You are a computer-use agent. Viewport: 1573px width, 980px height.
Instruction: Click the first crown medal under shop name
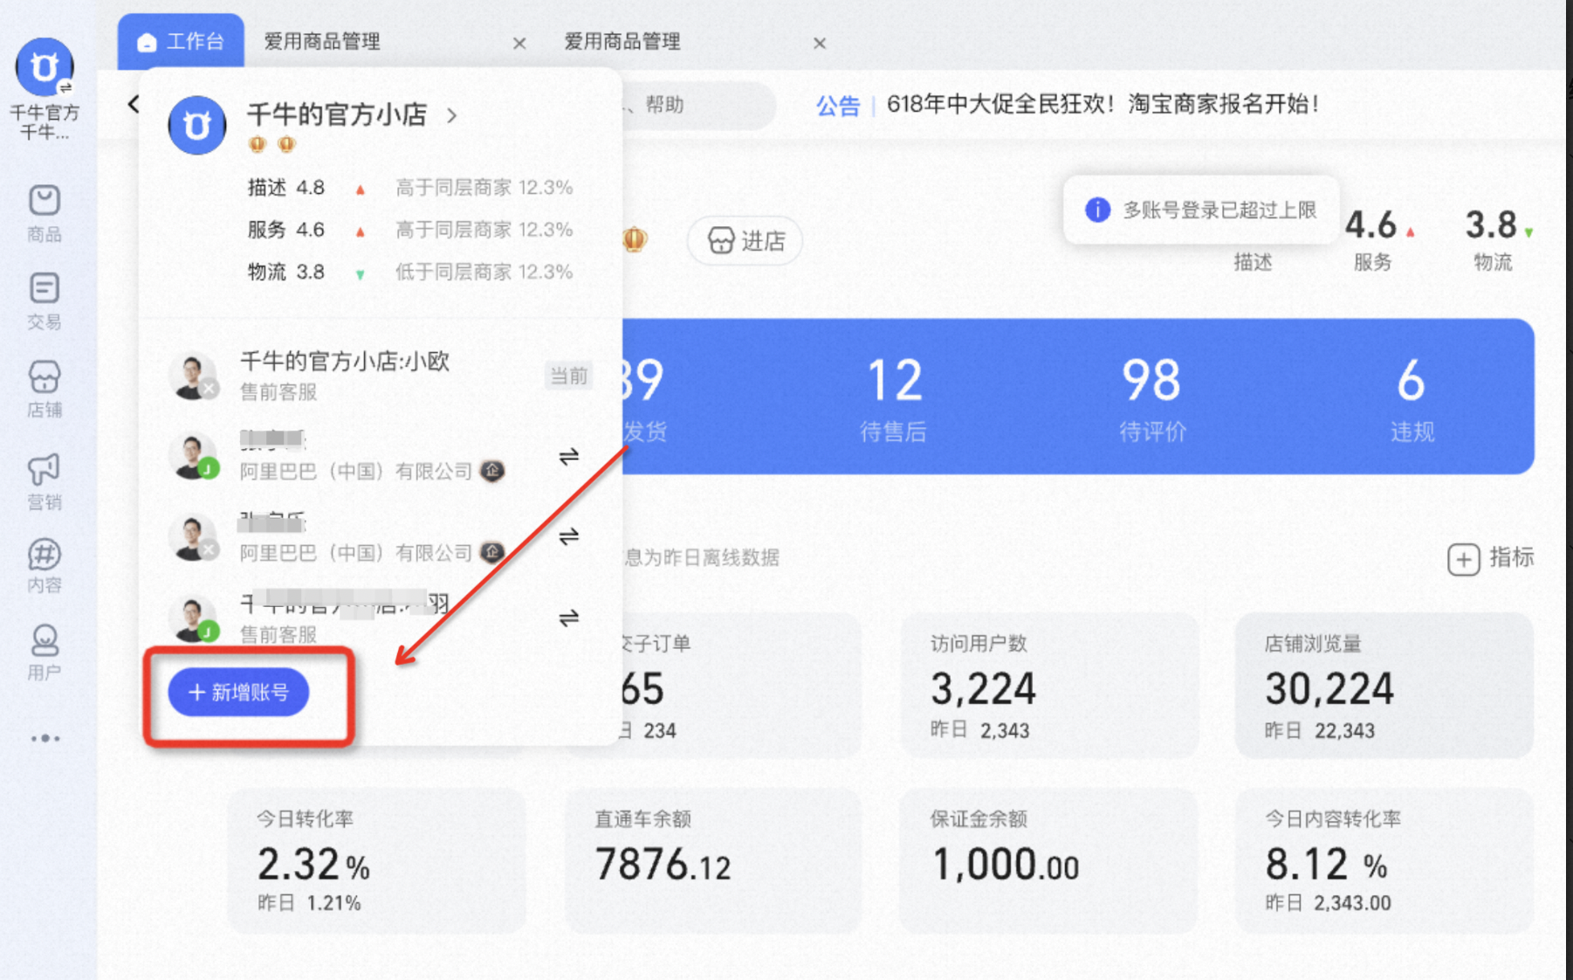257,144
